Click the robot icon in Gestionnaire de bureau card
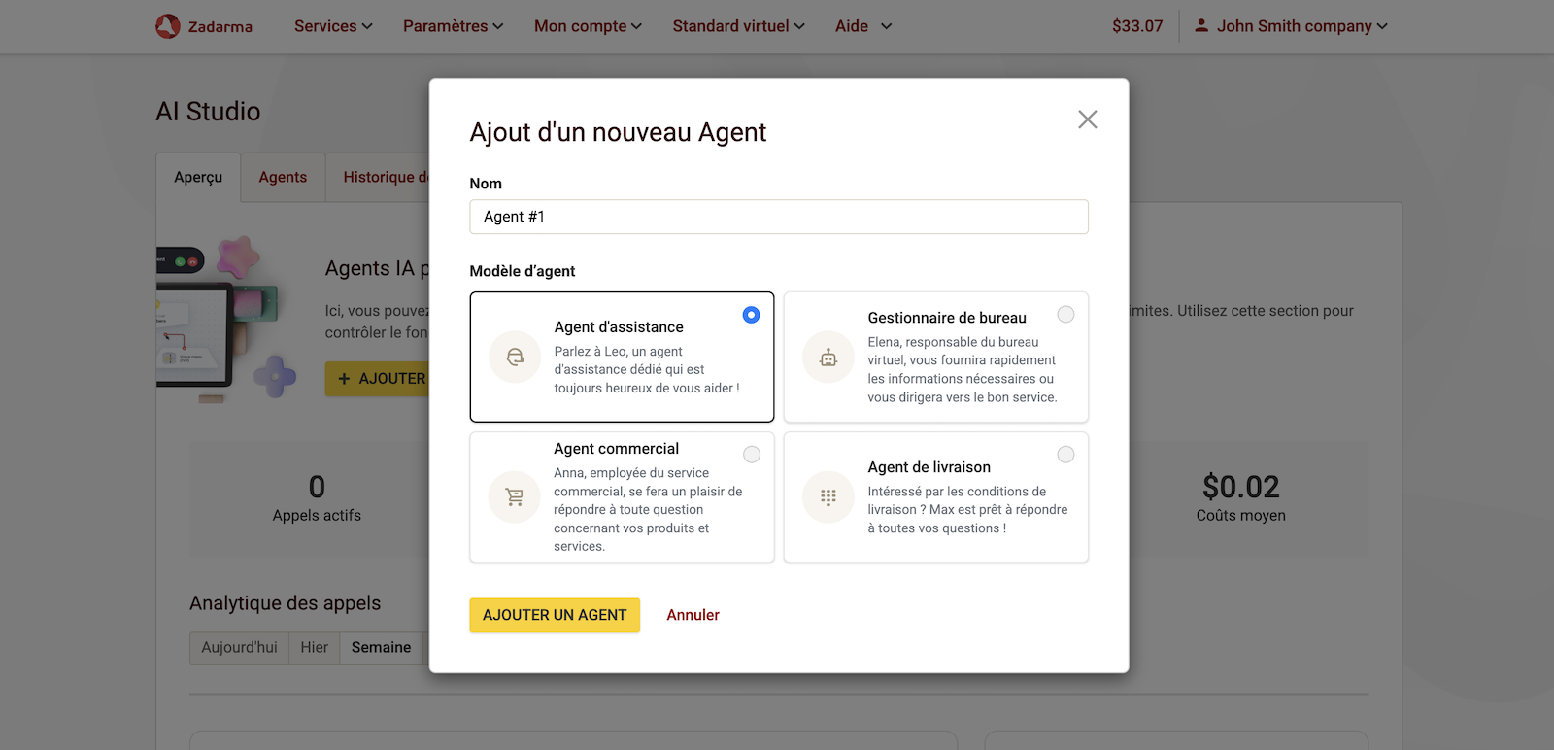 pos(828,358)
